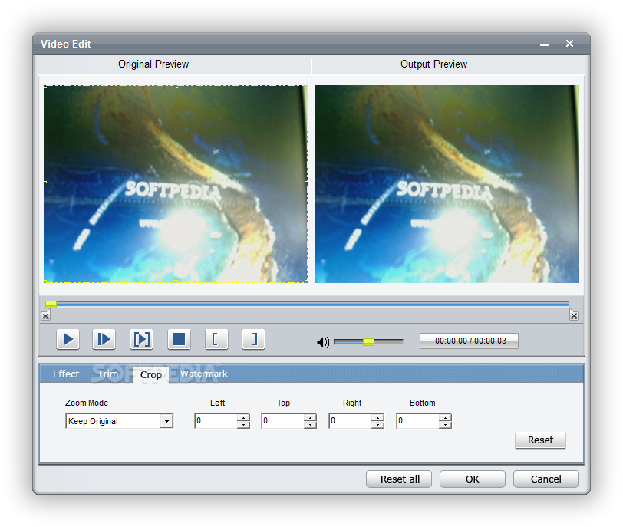Click the Zoom Mode label
Screen dimensions: 623x527
tap(87, 403)
